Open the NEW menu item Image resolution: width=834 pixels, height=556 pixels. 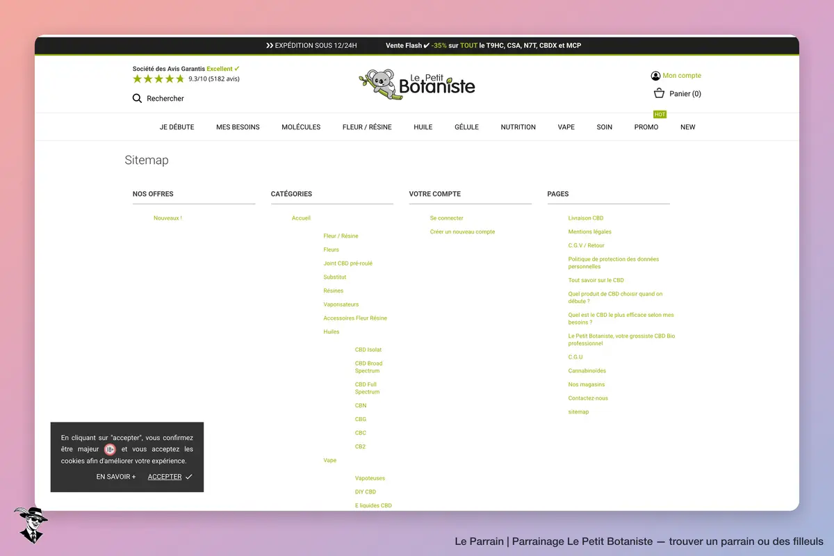[688, 127]
